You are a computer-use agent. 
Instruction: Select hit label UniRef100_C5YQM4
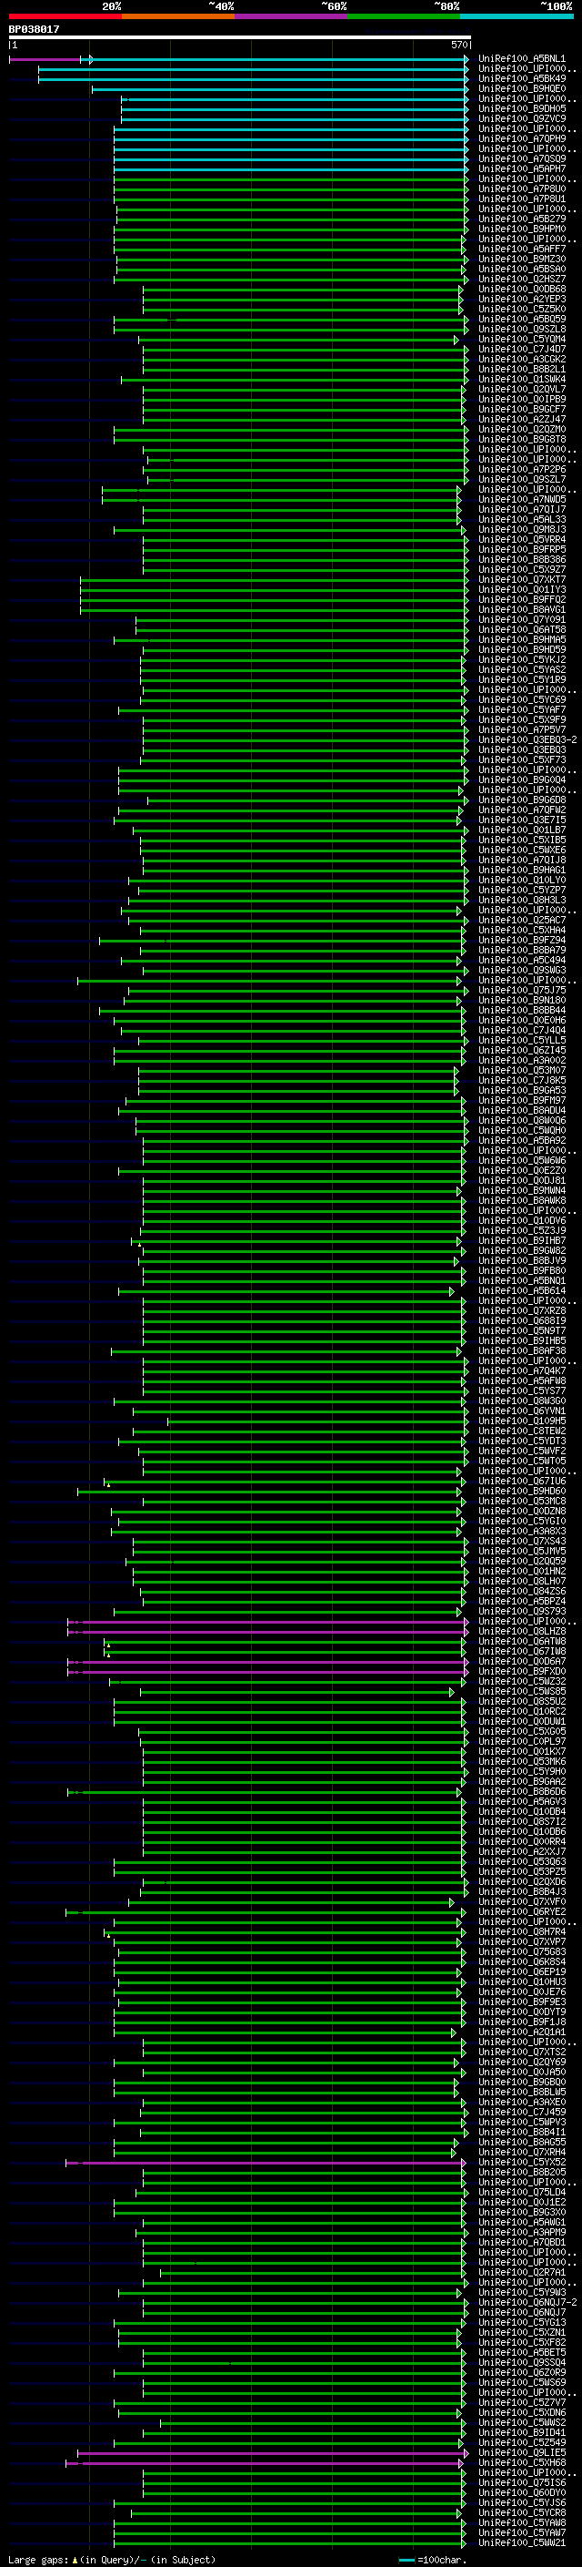click(521, 340)
